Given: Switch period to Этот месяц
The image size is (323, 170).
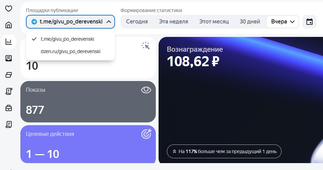Looking at the screenshot, I should (214, 22).
